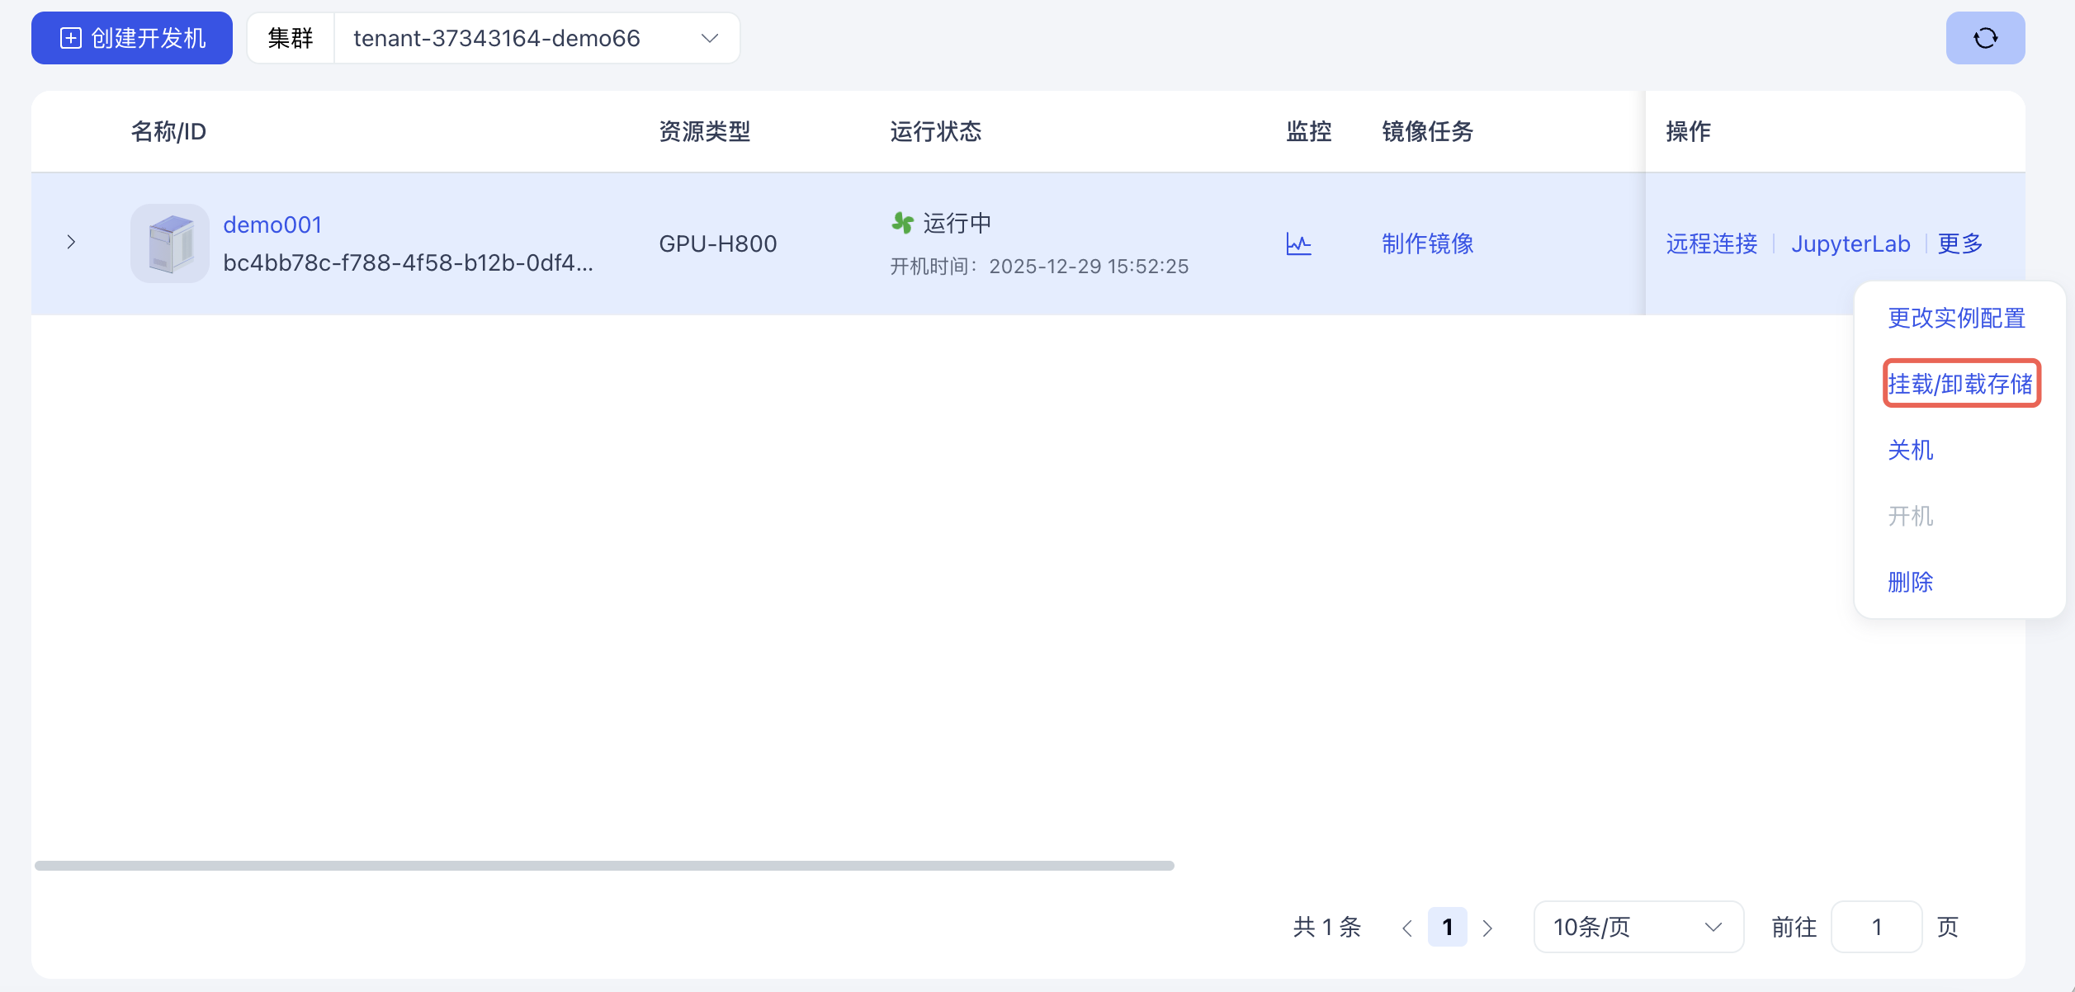
Task: Open the cluster tenant-37343164-demo66 dropdown
Action: (x=536, y=38)
